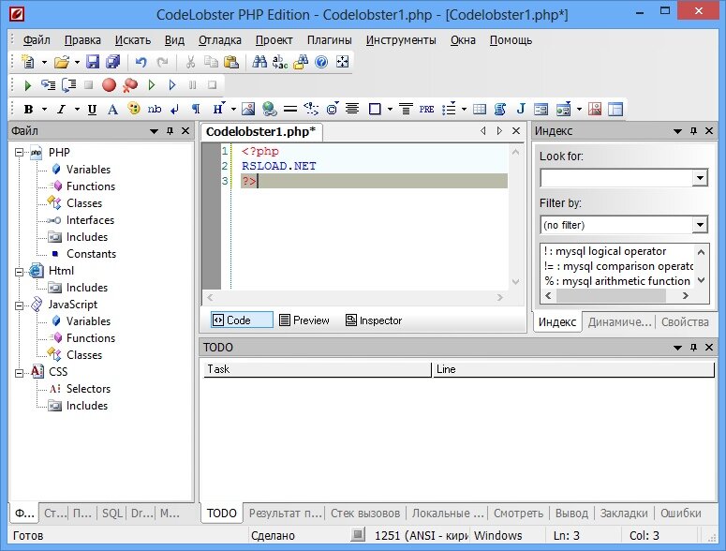The width and height of the screenshot is (726, 551).
Task: Click the Find binoculars icon
Action: (x=259, y=62)
